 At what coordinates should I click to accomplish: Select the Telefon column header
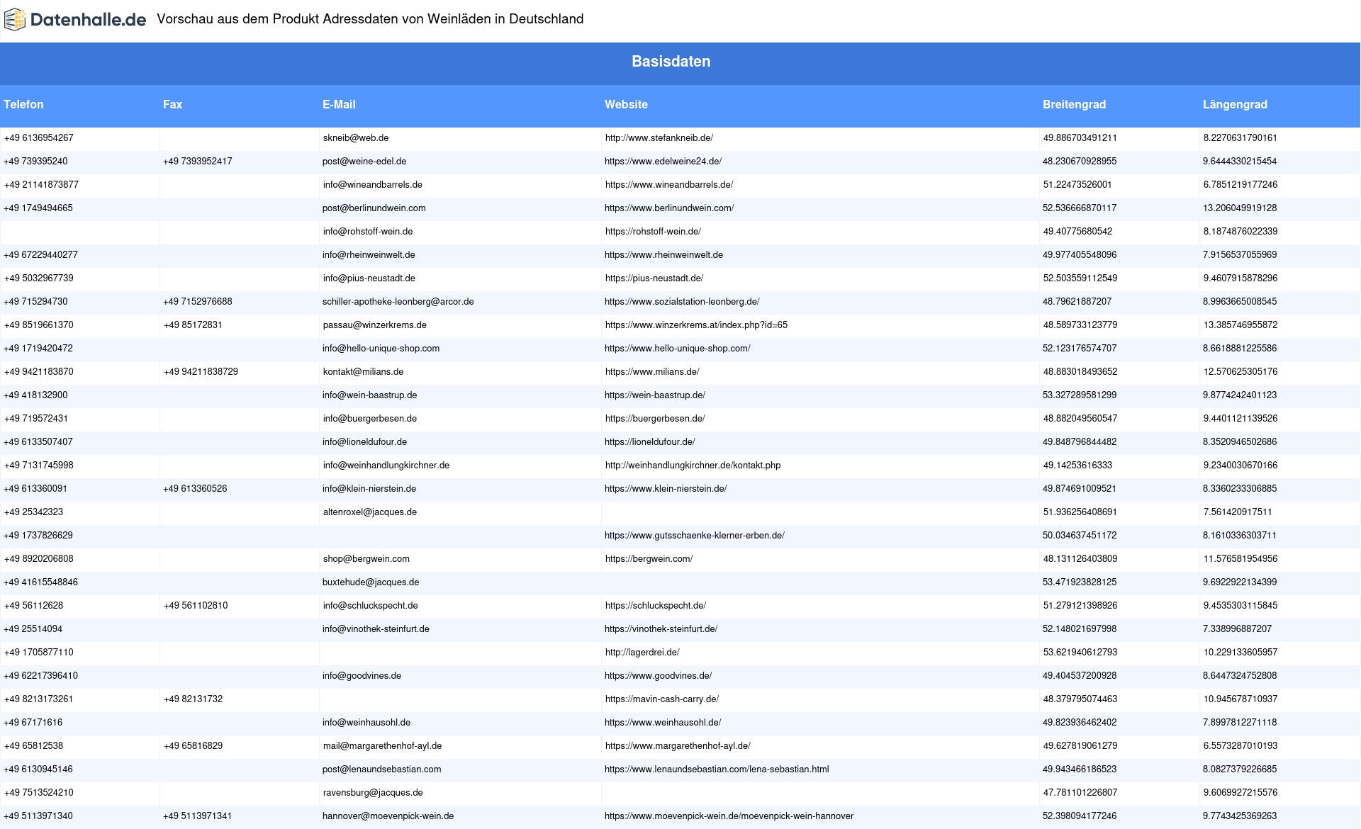coord(23,104)
